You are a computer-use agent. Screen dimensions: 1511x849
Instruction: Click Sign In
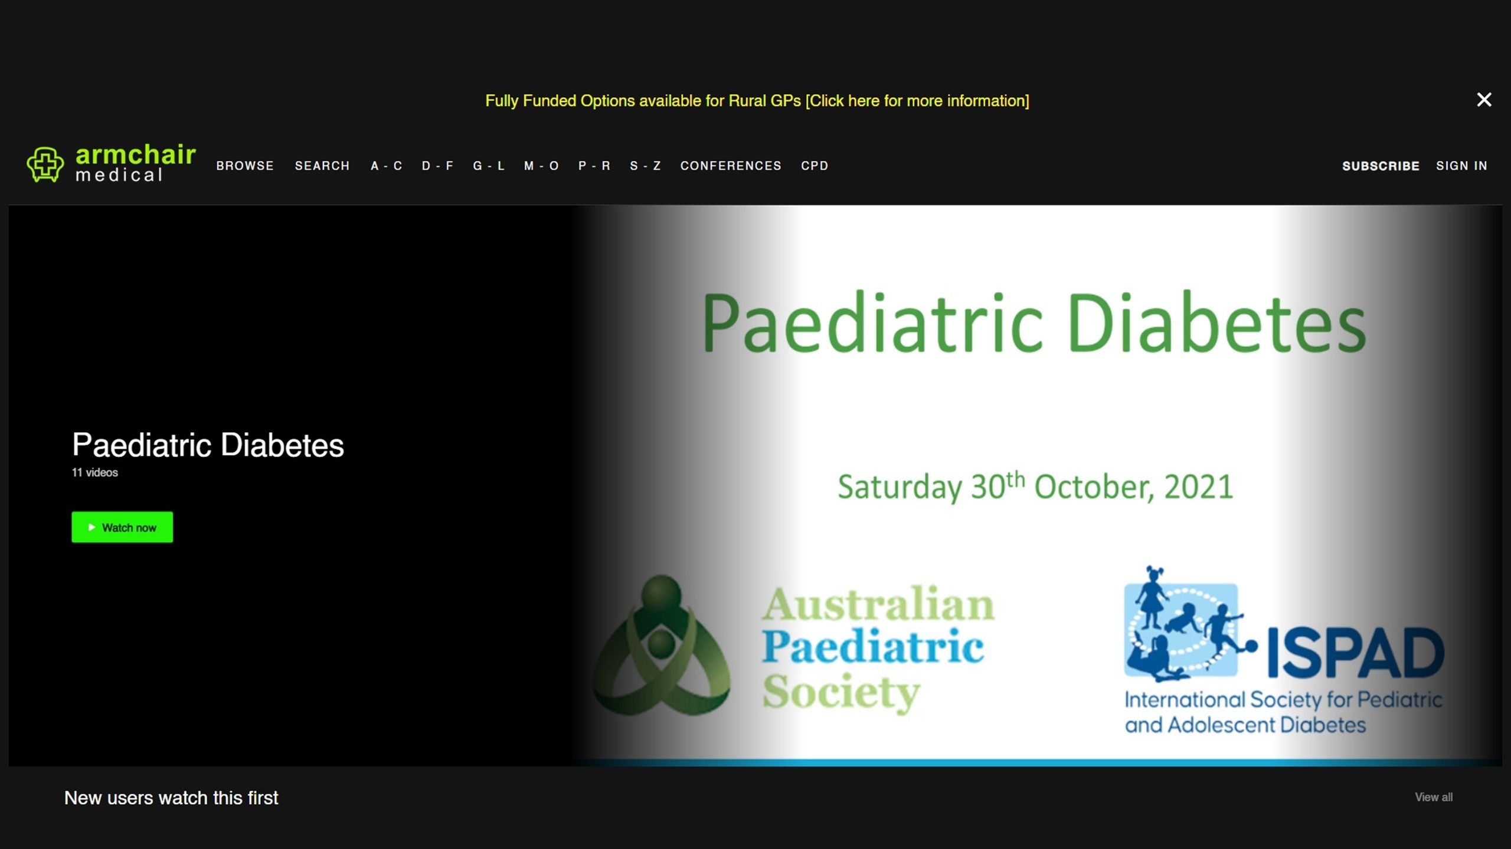click(x=1461, y=166)
